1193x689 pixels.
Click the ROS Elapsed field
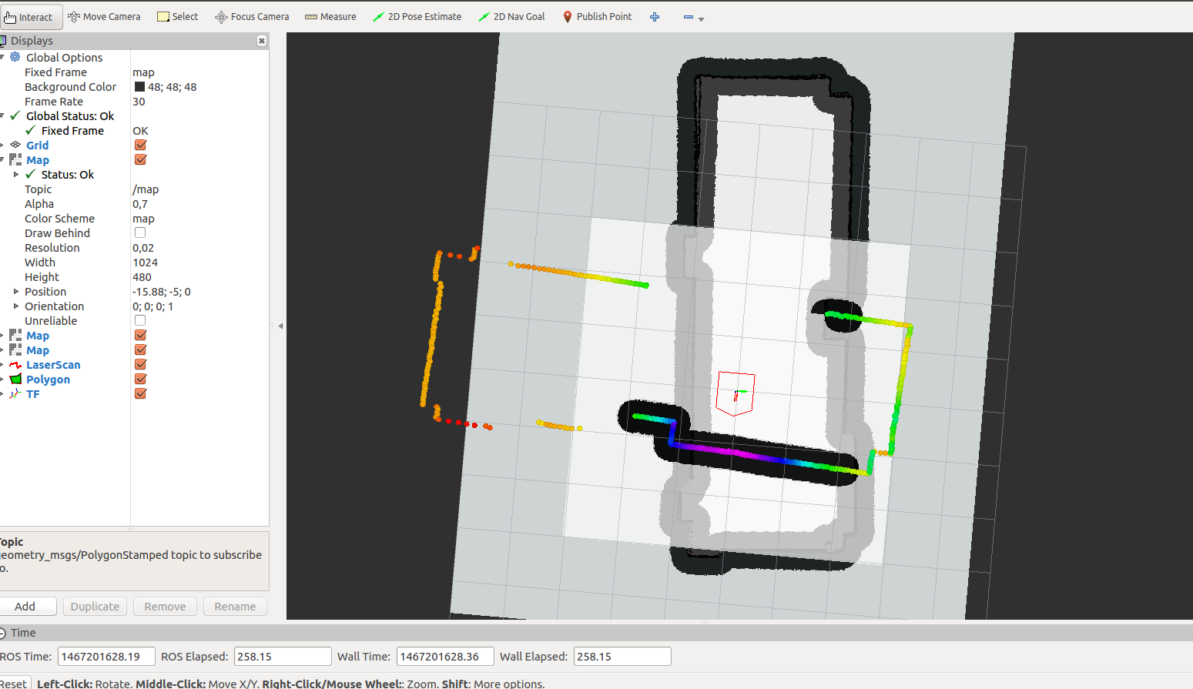tap(283, 657)
